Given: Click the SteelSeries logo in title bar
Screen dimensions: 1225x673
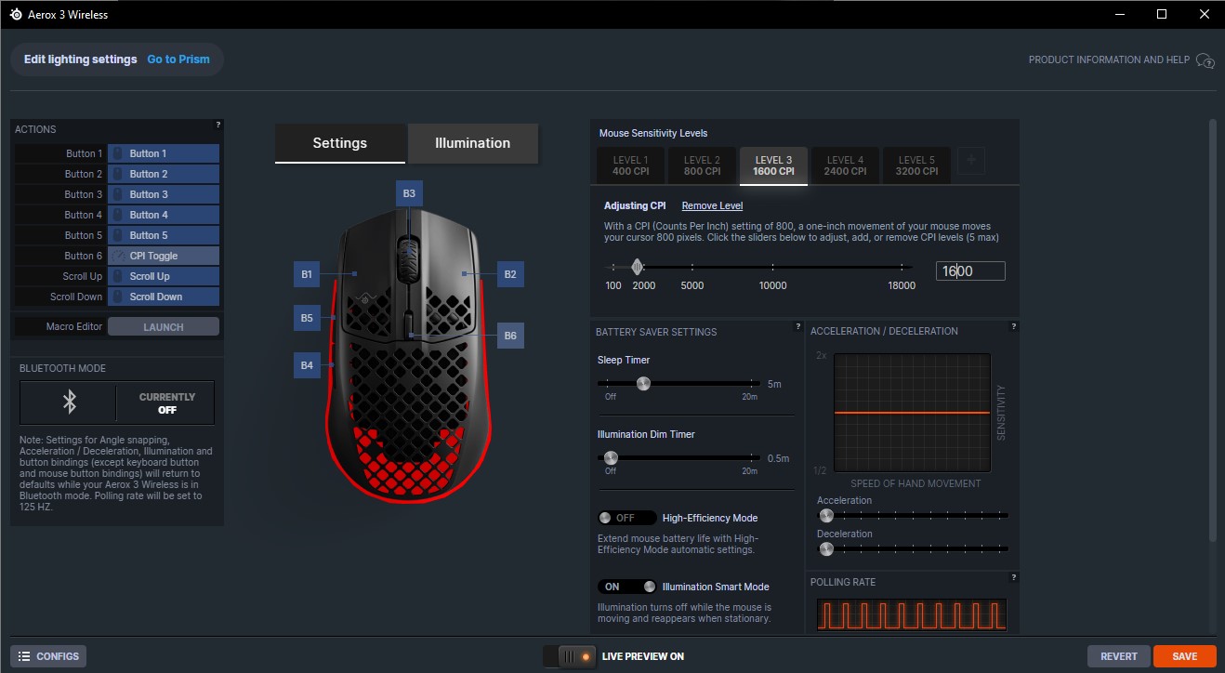Looking at the screenshot, I should coord(16,14).
